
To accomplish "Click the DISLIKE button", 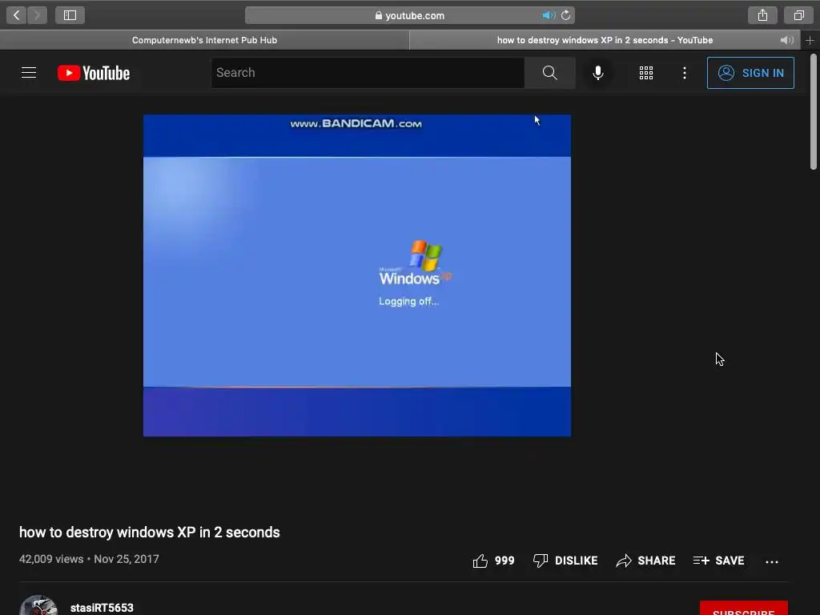I will (565, 561).
